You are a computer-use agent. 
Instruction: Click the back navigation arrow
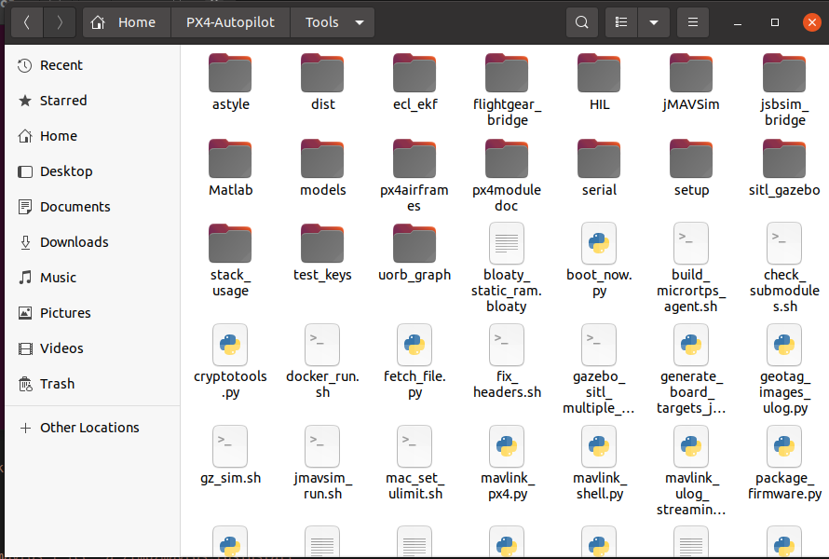click(x=26, y=21)
